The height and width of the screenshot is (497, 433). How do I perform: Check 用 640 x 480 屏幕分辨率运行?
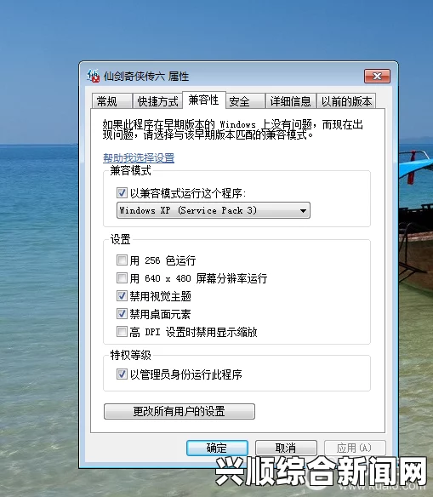[122, 278]
